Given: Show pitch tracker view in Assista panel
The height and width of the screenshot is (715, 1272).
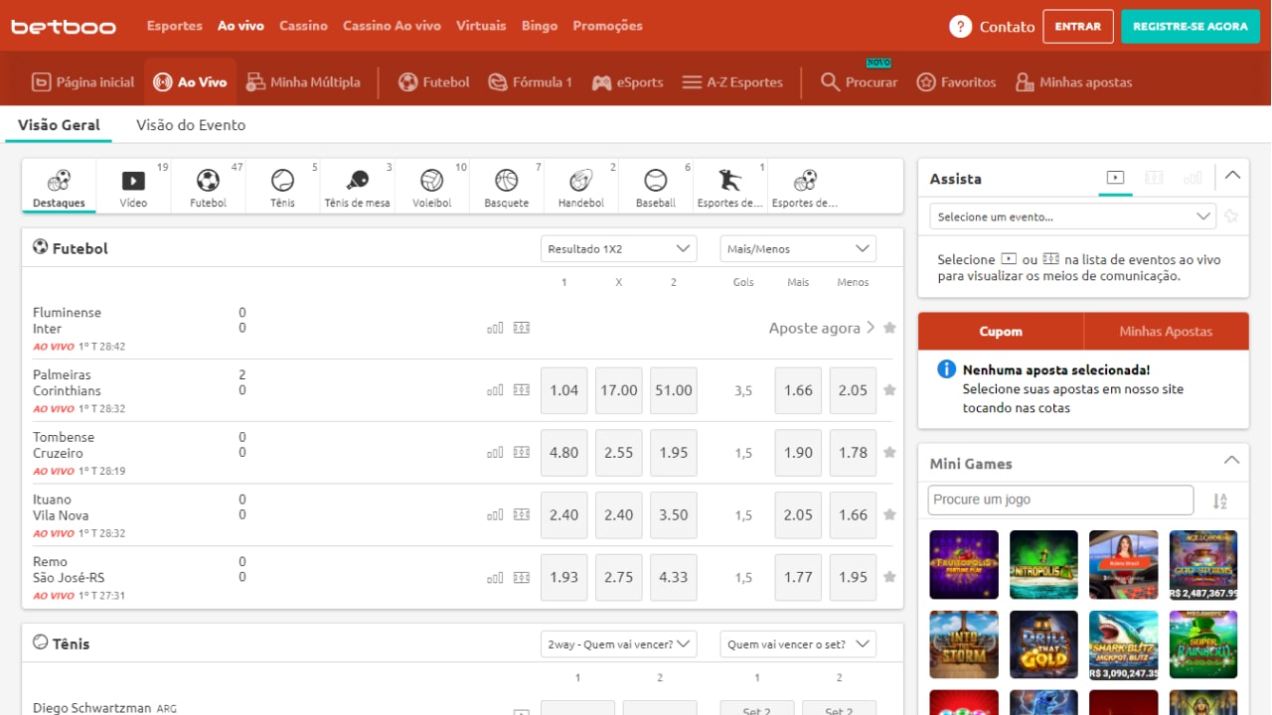Looking at the screenshot, I should (1154, 178).
